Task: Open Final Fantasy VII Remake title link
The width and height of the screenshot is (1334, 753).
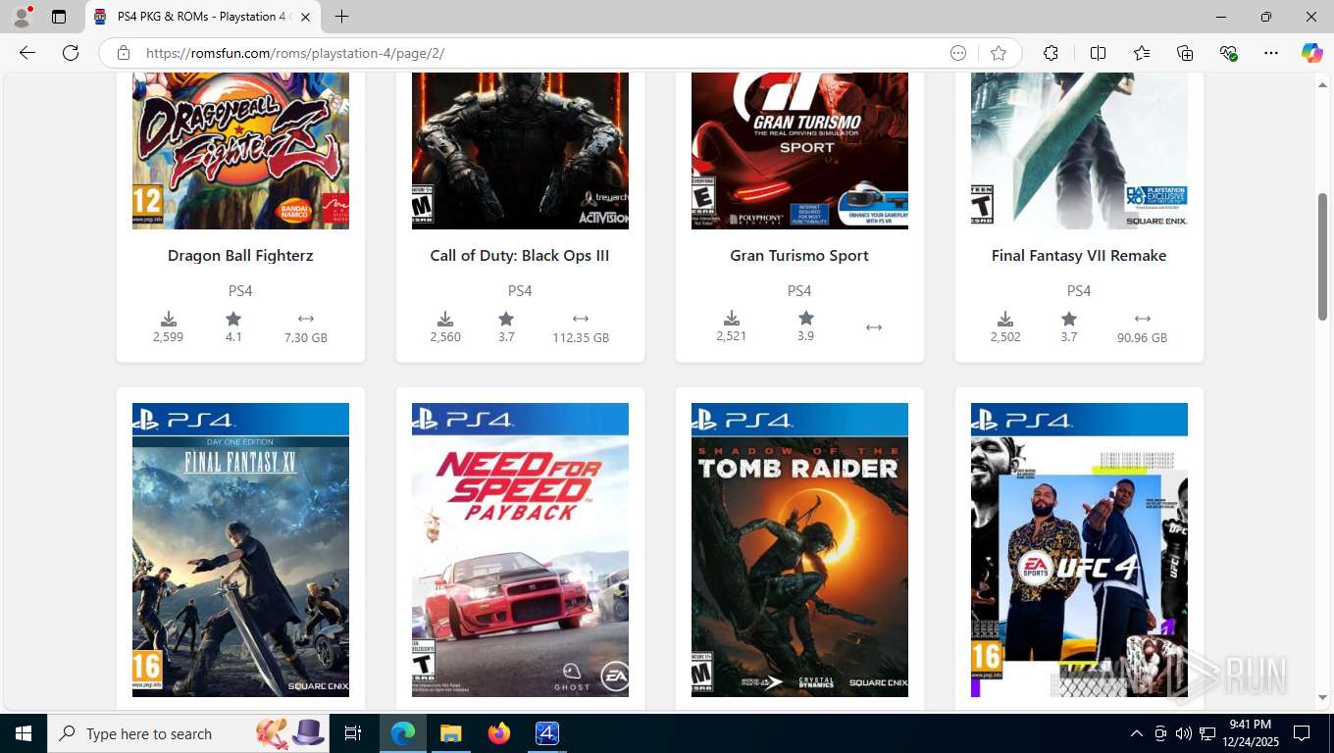Action: [1079, 255]
